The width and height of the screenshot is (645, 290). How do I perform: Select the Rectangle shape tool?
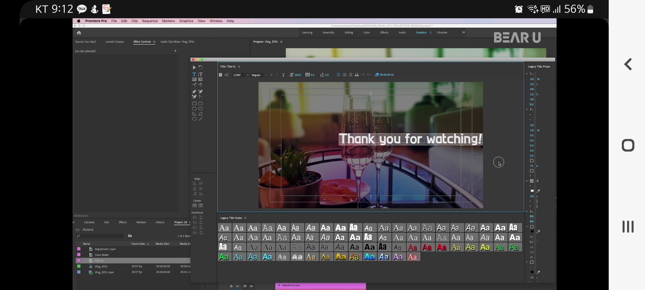[194, 104]
